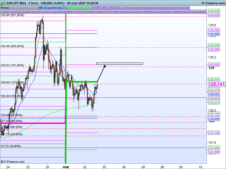Select the APERTURA SEMANAL indicator label
Image resolution: width=226 pixels, height=169 pixels.
[107, 8]
